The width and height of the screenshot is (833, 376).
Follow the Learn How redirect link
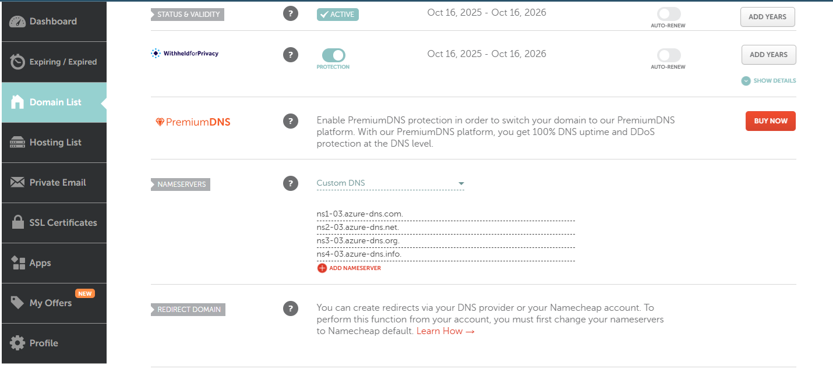pyautogui.click(x=446, y=331)
